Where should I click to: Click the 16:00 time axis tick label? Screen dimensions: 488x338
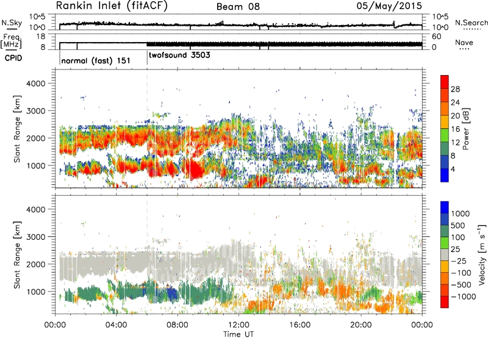[300, 325]
